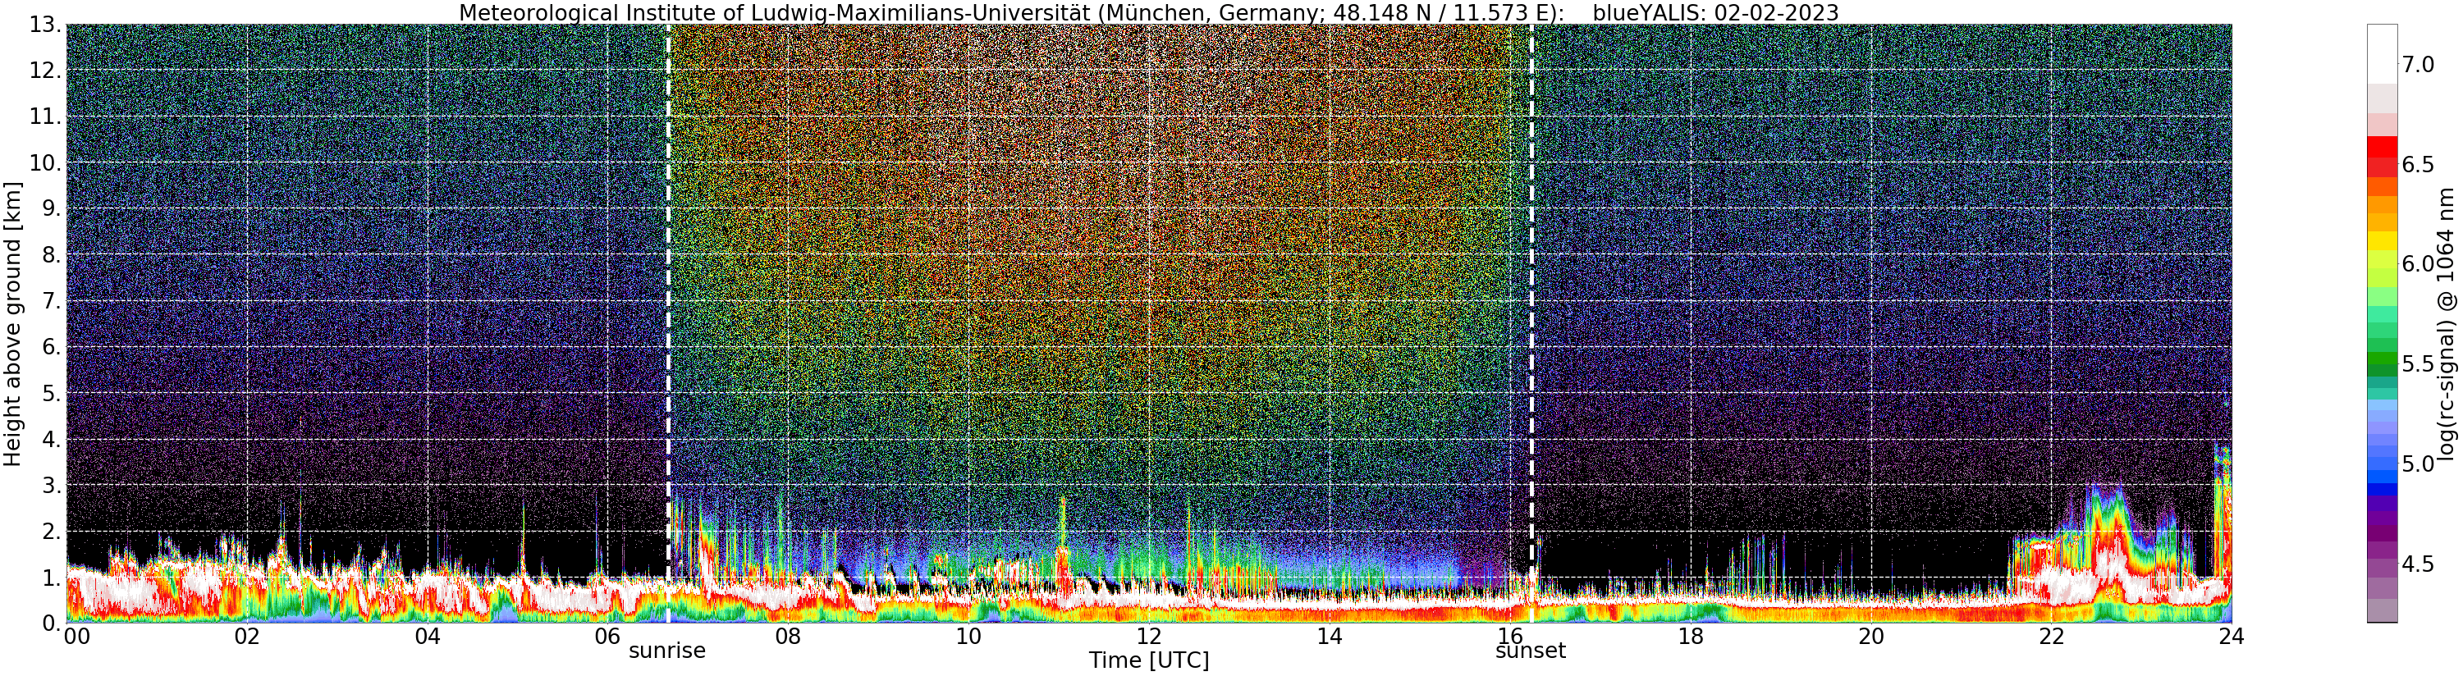Click the height axis tick '0.'
The width and height of the screenshot is (2463, 676).
(52, 623)
